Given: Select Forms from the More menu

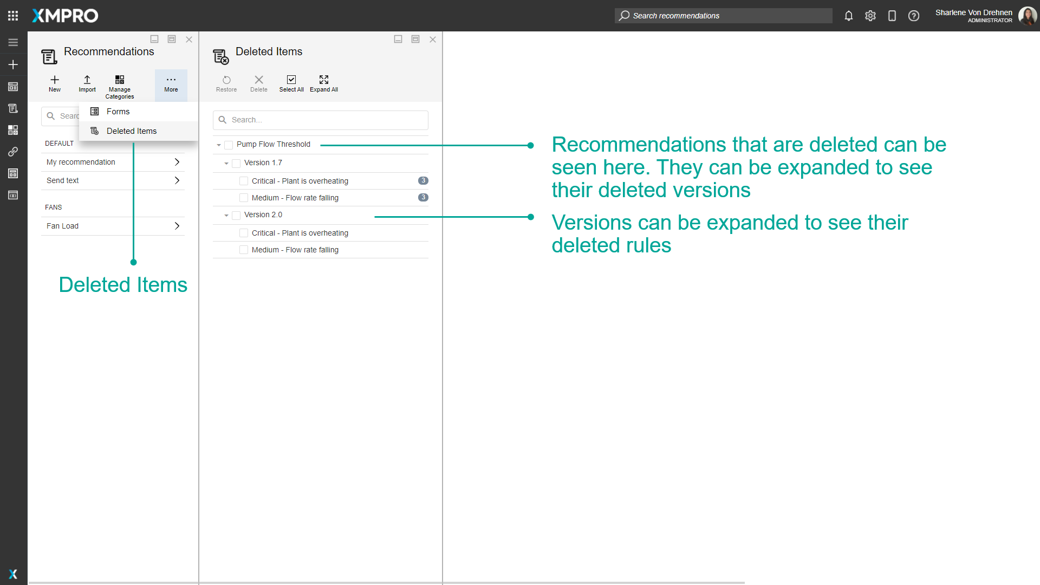Looking at the screenshot, I should tap(118, 112).
